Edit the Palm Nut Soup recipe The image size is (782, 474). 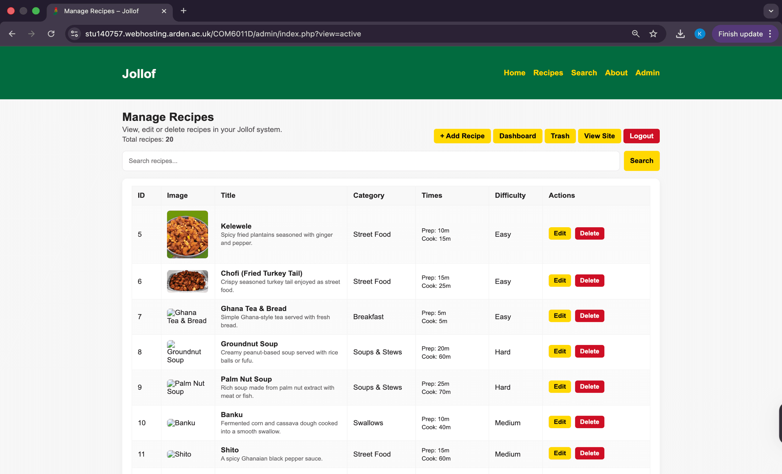pos(559,387)
